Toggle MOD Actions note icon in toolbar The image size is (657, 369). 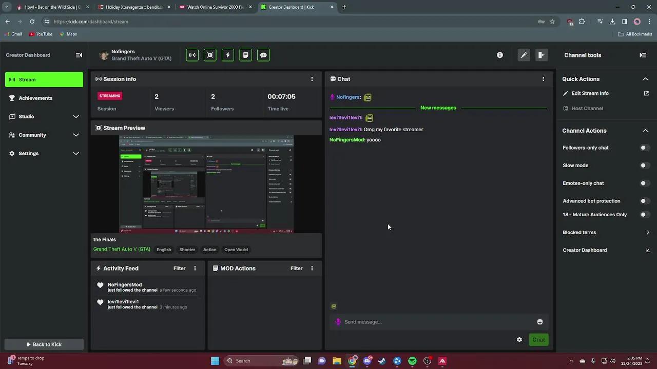point(246,55)
